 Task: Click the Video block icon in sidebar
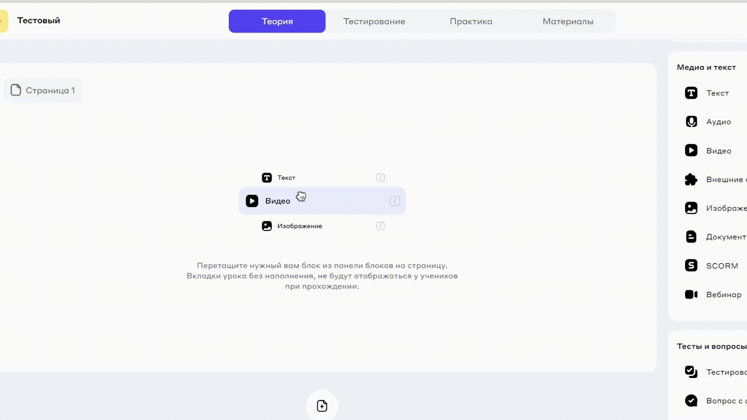(691, 150)
